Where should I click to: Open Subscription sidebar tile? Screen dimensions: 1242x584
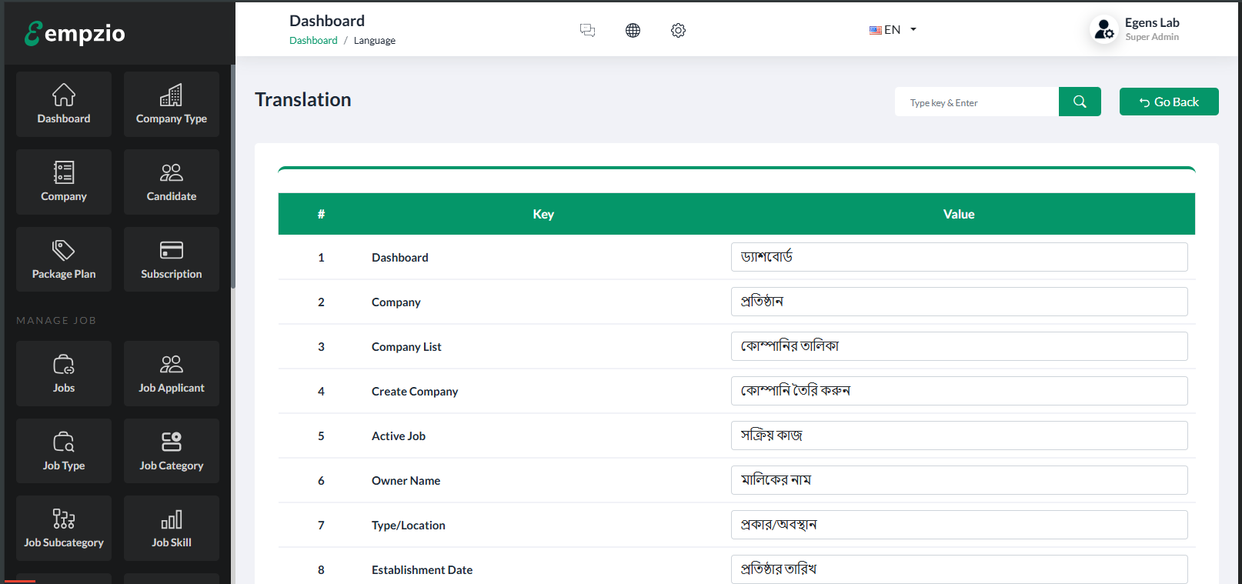pyautogui.click(x=172, y=260)
